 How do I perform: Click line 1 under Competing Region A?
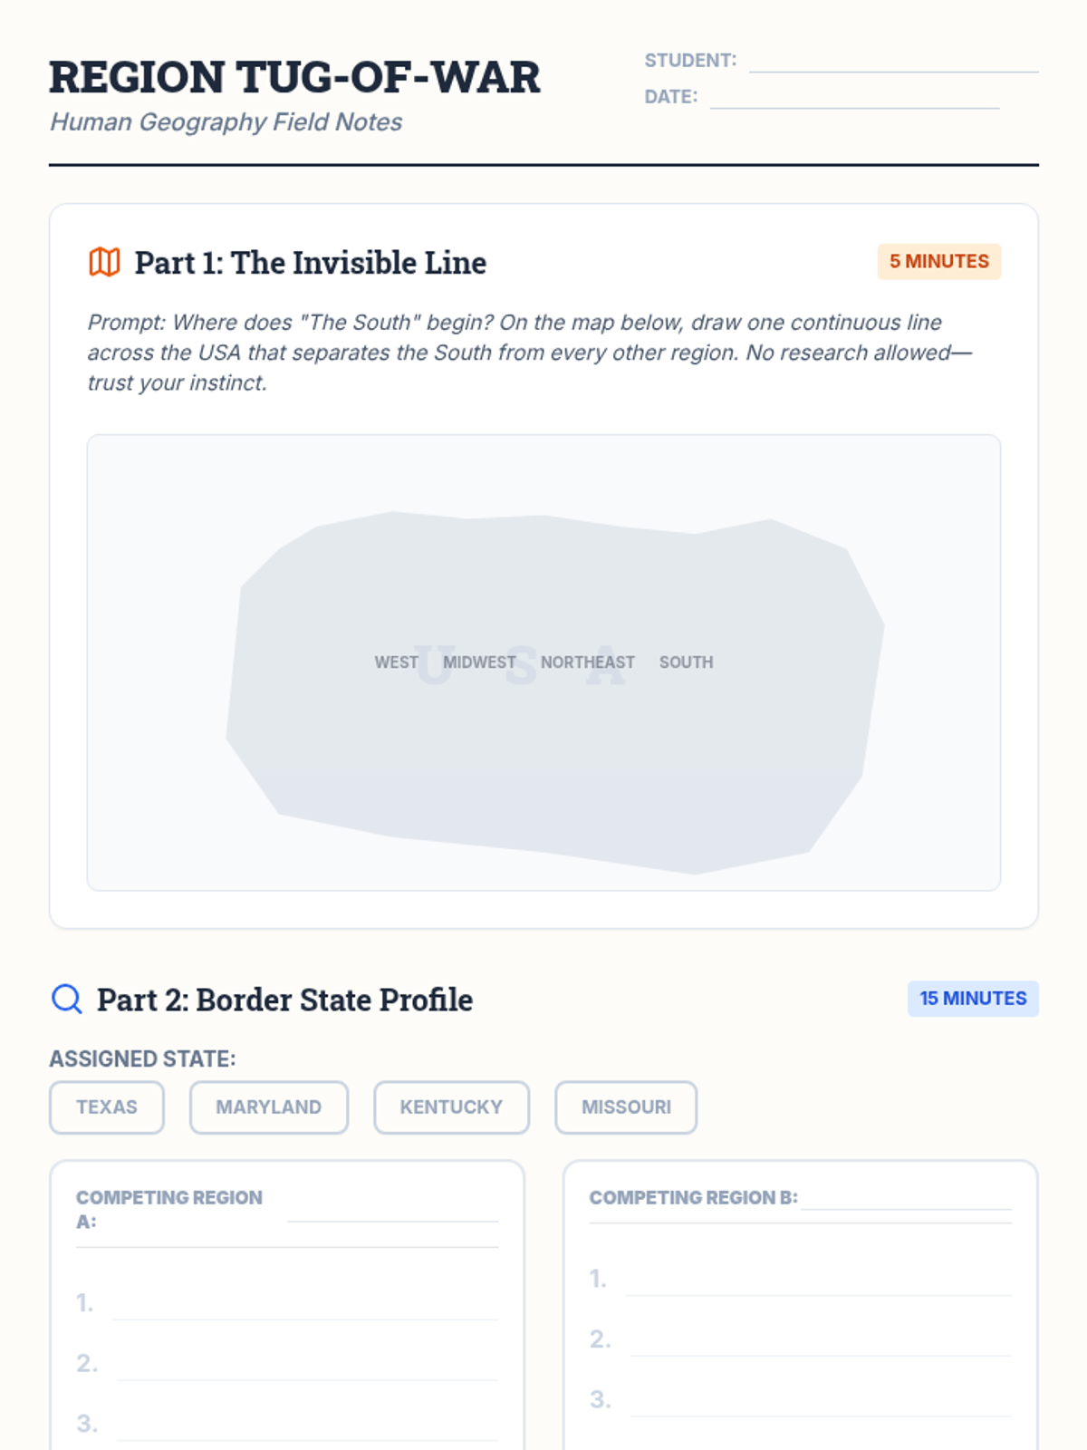point(304,1305)
